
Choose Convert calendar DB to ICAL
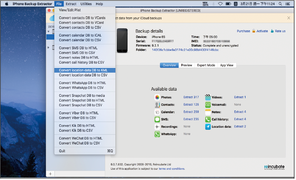point(85,35)
